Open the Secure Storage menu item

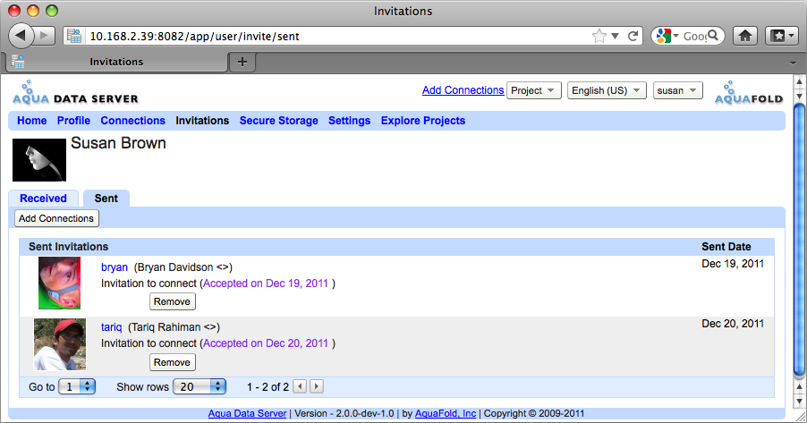coord(278,121)
